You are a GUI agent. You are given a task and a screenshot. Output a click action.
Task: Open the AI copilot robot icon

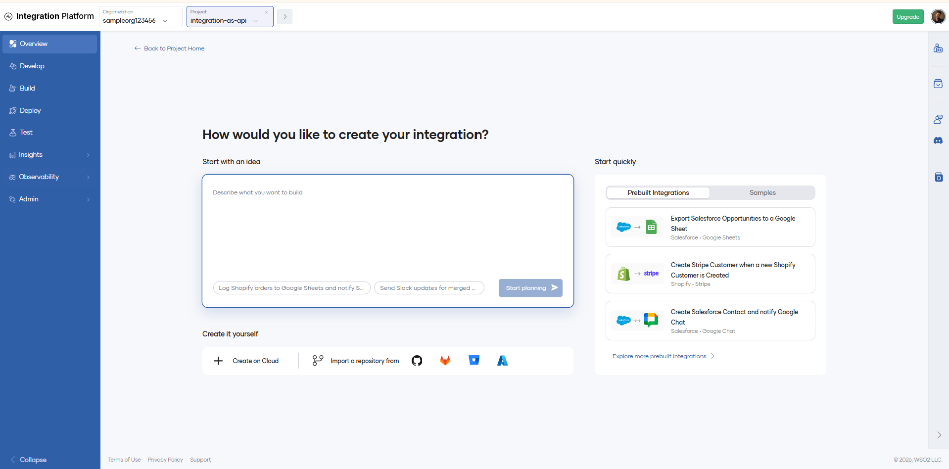pyautogui.click(x=938, y=48)
